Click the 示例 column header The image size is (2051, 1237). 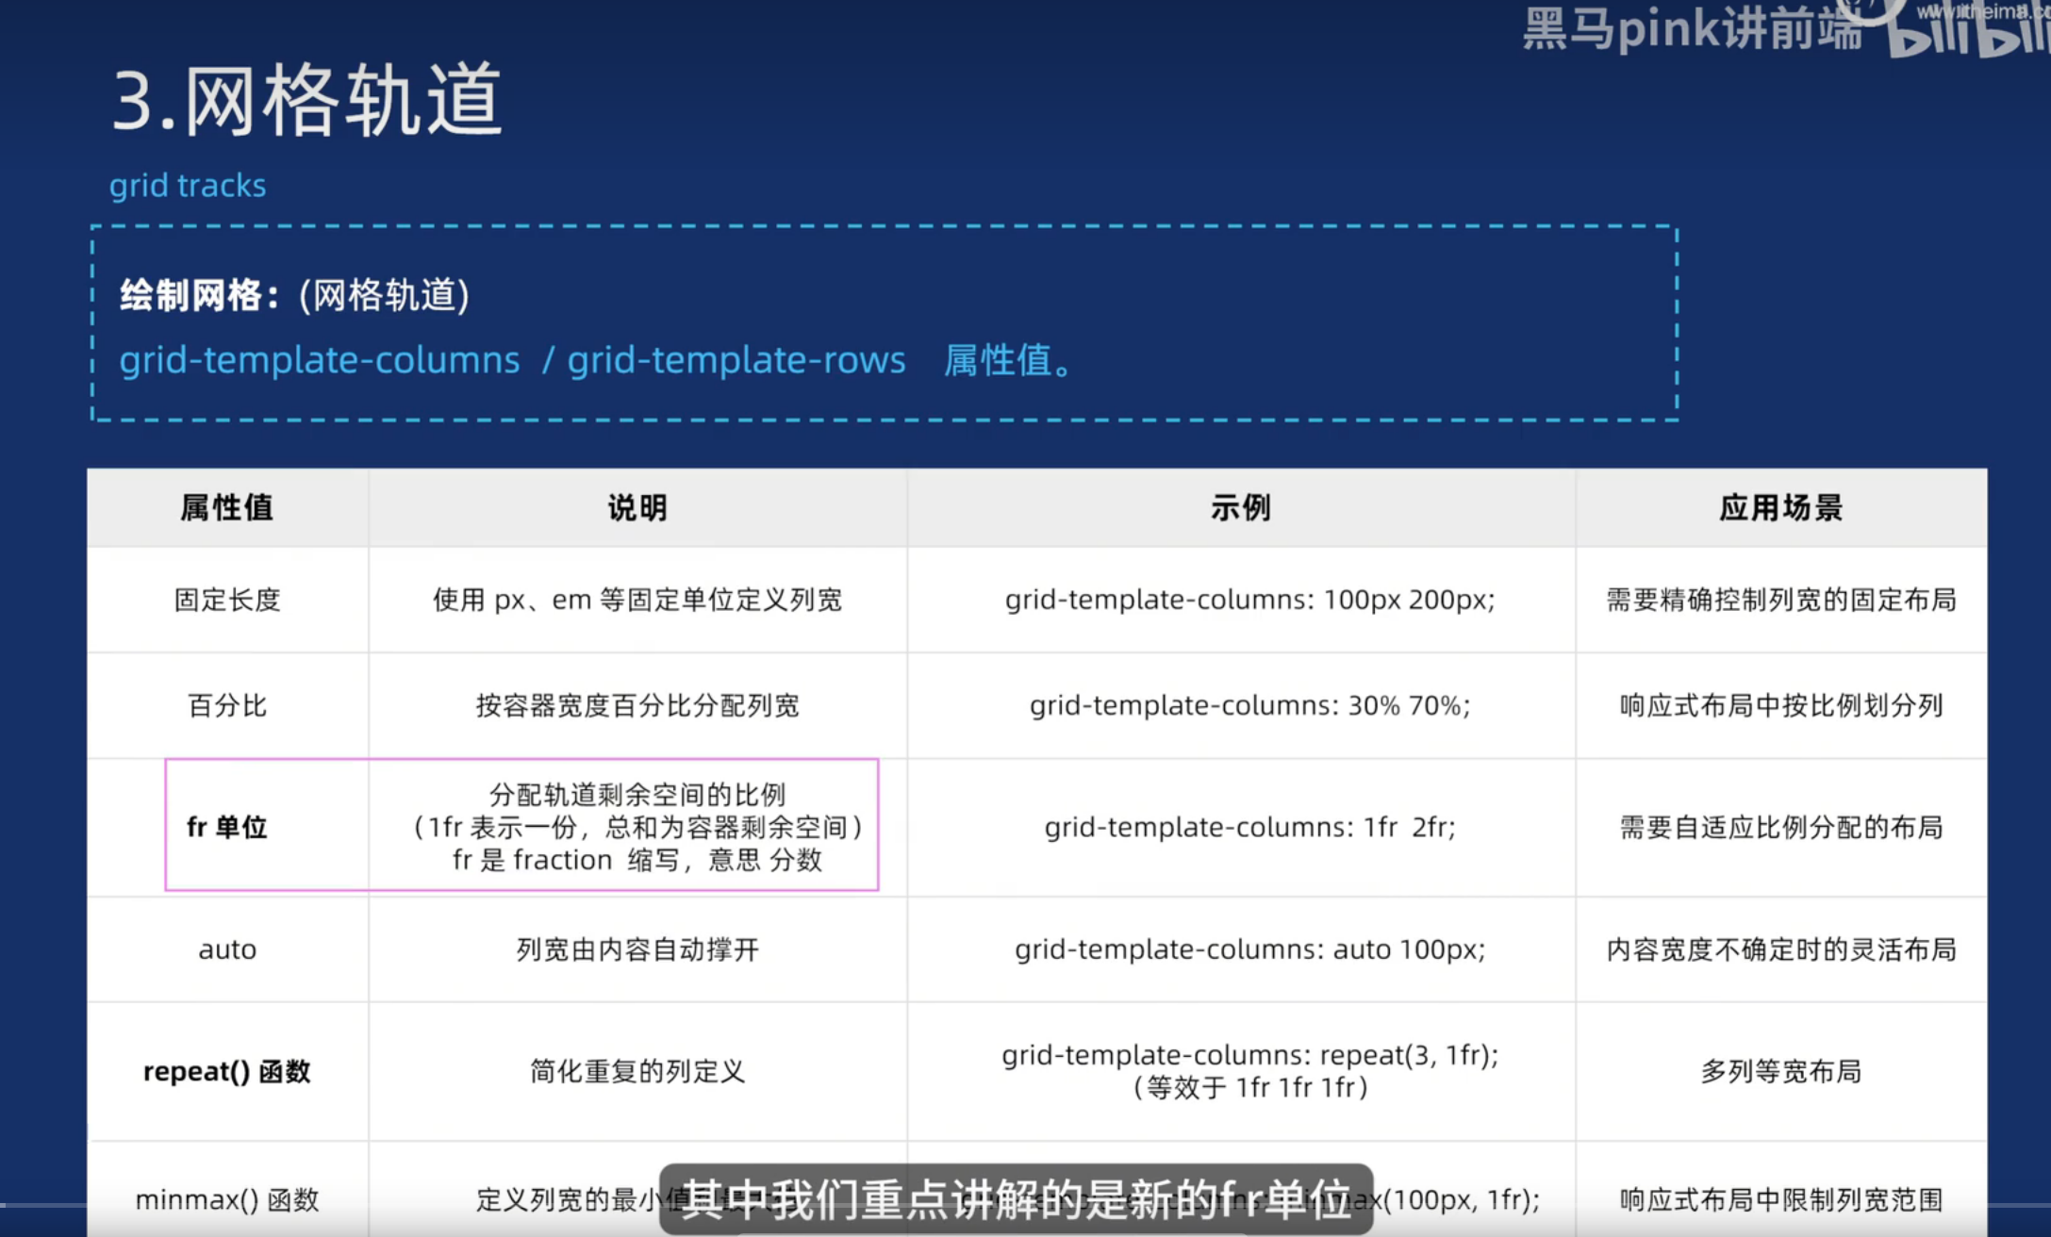[x=1241, y=508]
